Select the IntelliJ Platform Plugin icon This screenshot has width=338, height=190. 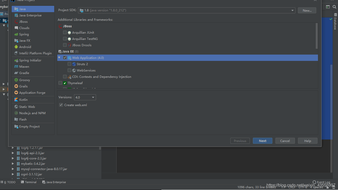tap(16, 53)
